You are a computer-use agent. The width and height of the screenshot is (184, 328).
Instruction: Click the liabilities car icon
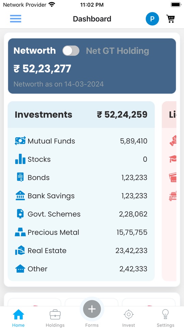[x=173, y=195]
